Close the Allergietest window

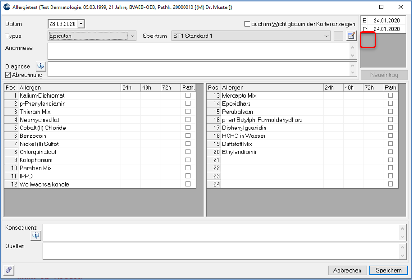click(x=401, y=7)
